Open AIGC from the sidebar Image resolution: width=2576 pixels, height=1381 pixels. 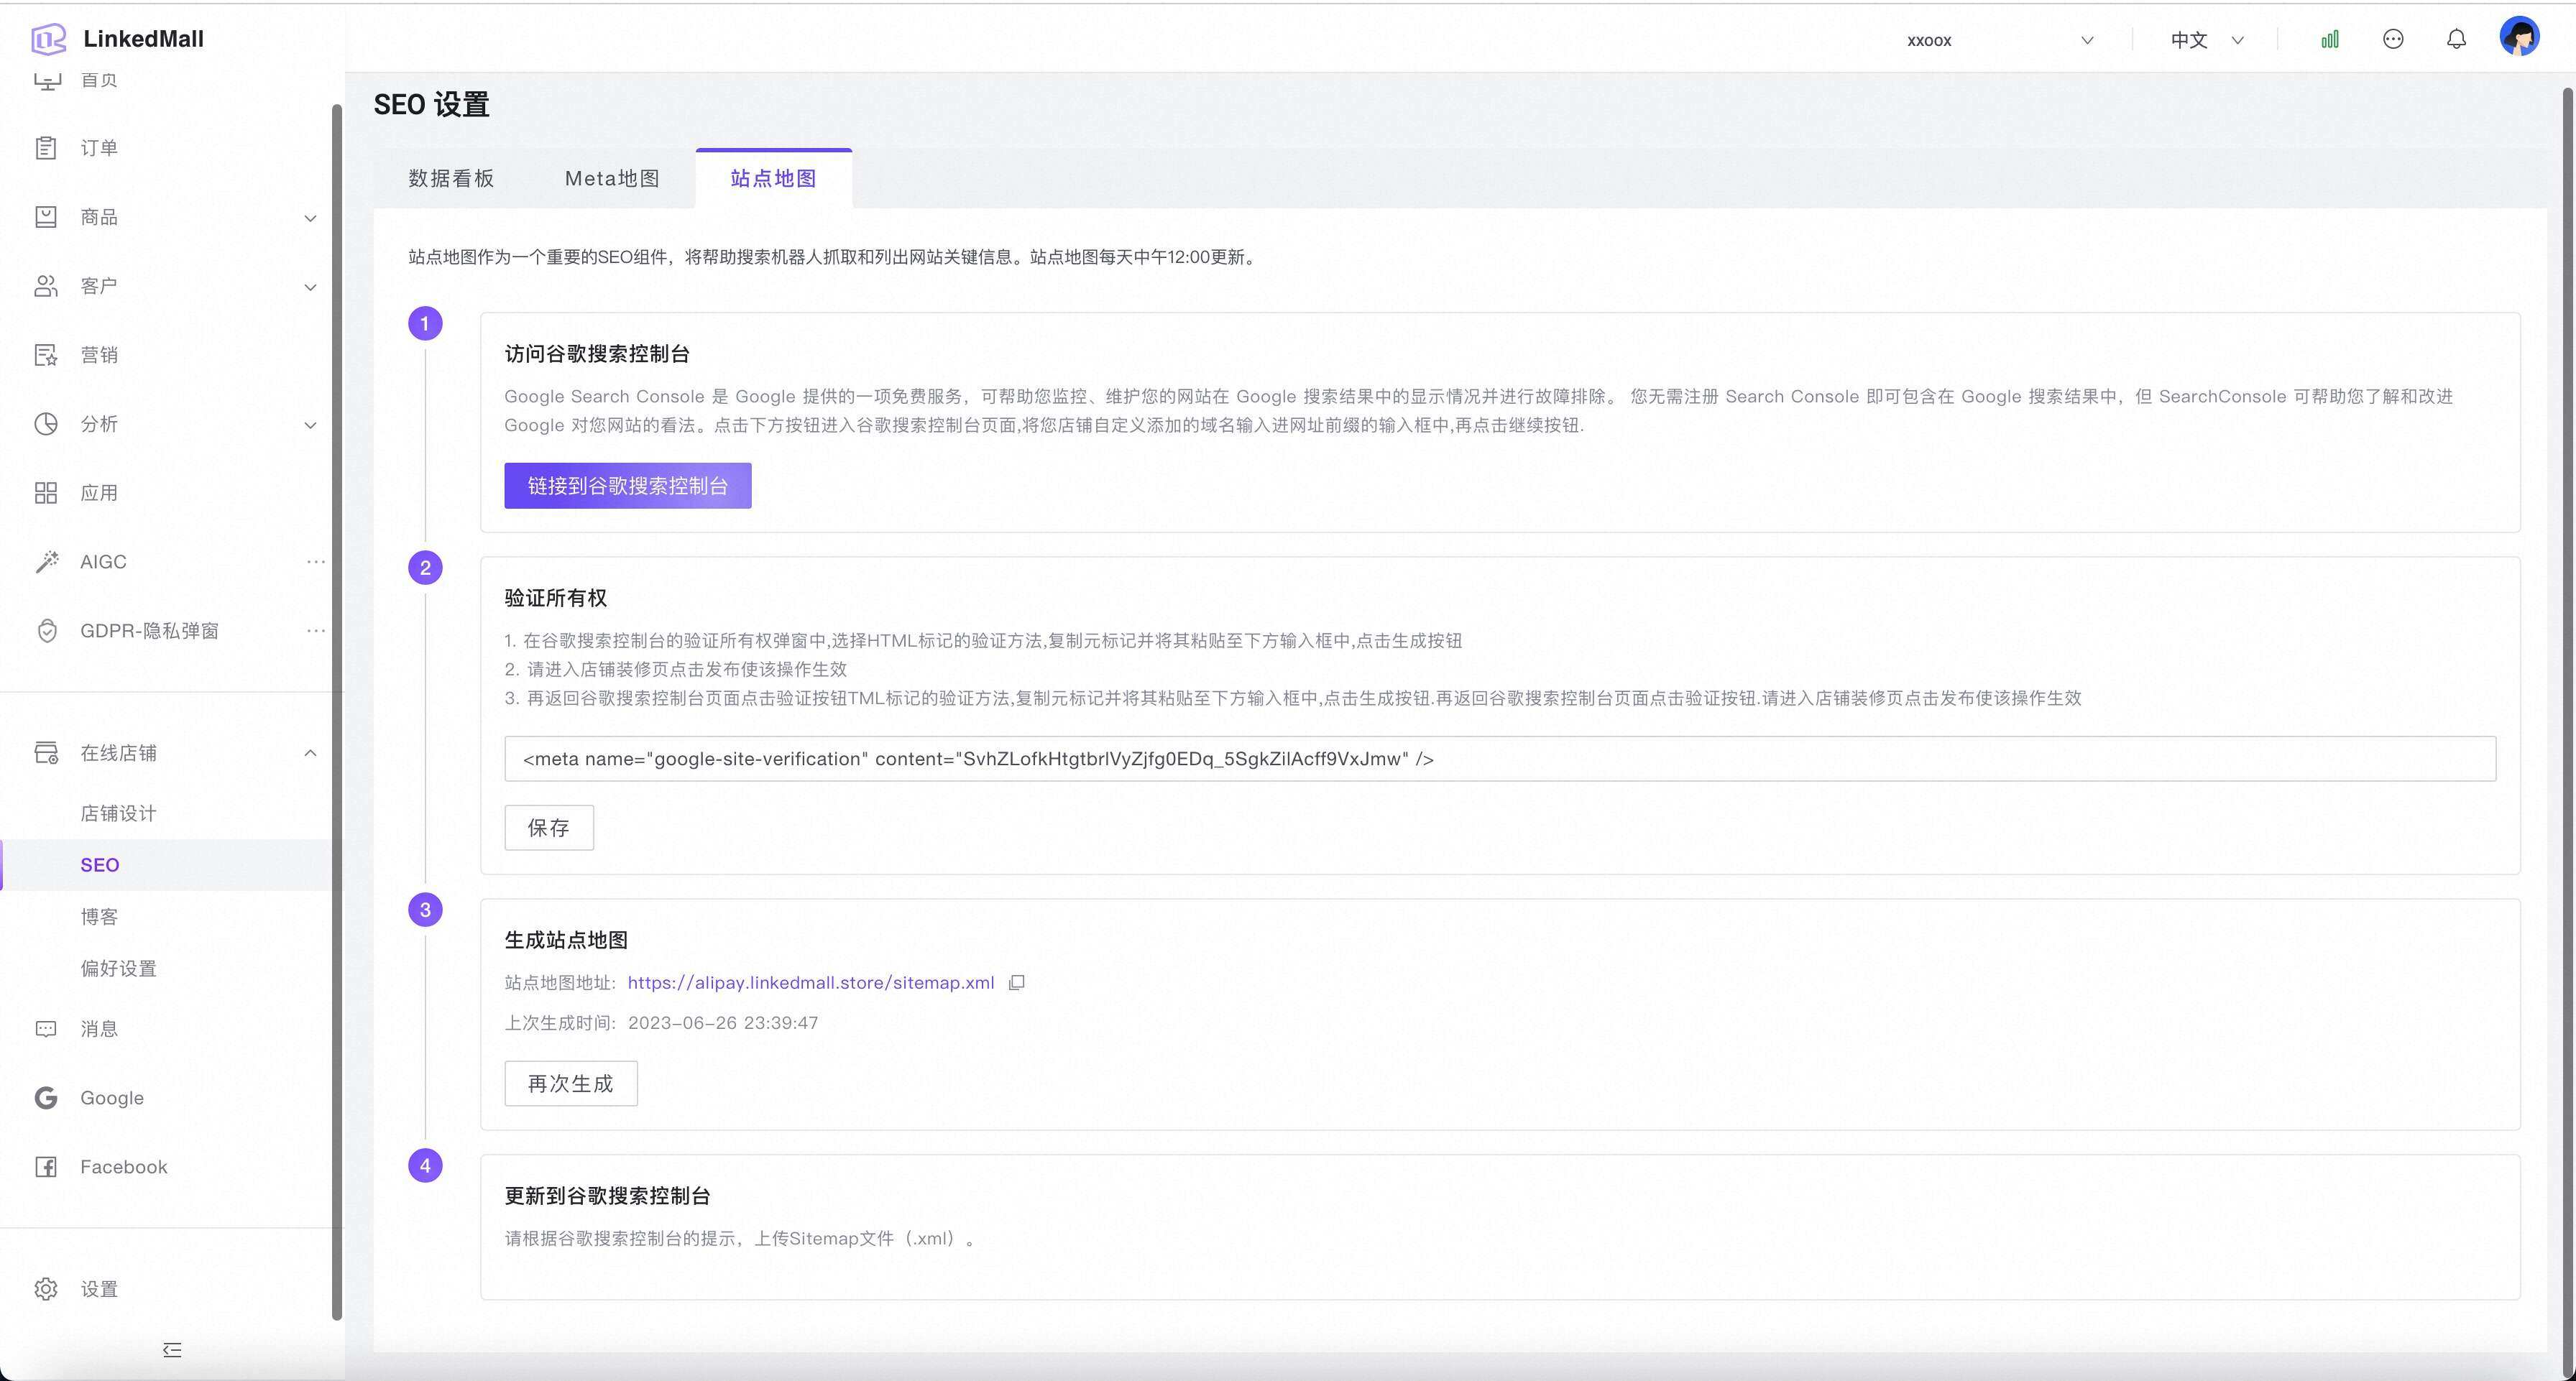pyautogui.click(x=103, y=562)
